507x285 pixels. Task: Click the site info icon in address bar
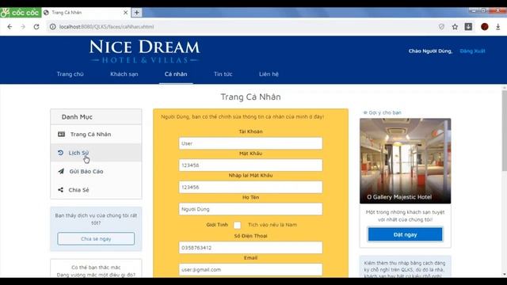click(53, 27)
